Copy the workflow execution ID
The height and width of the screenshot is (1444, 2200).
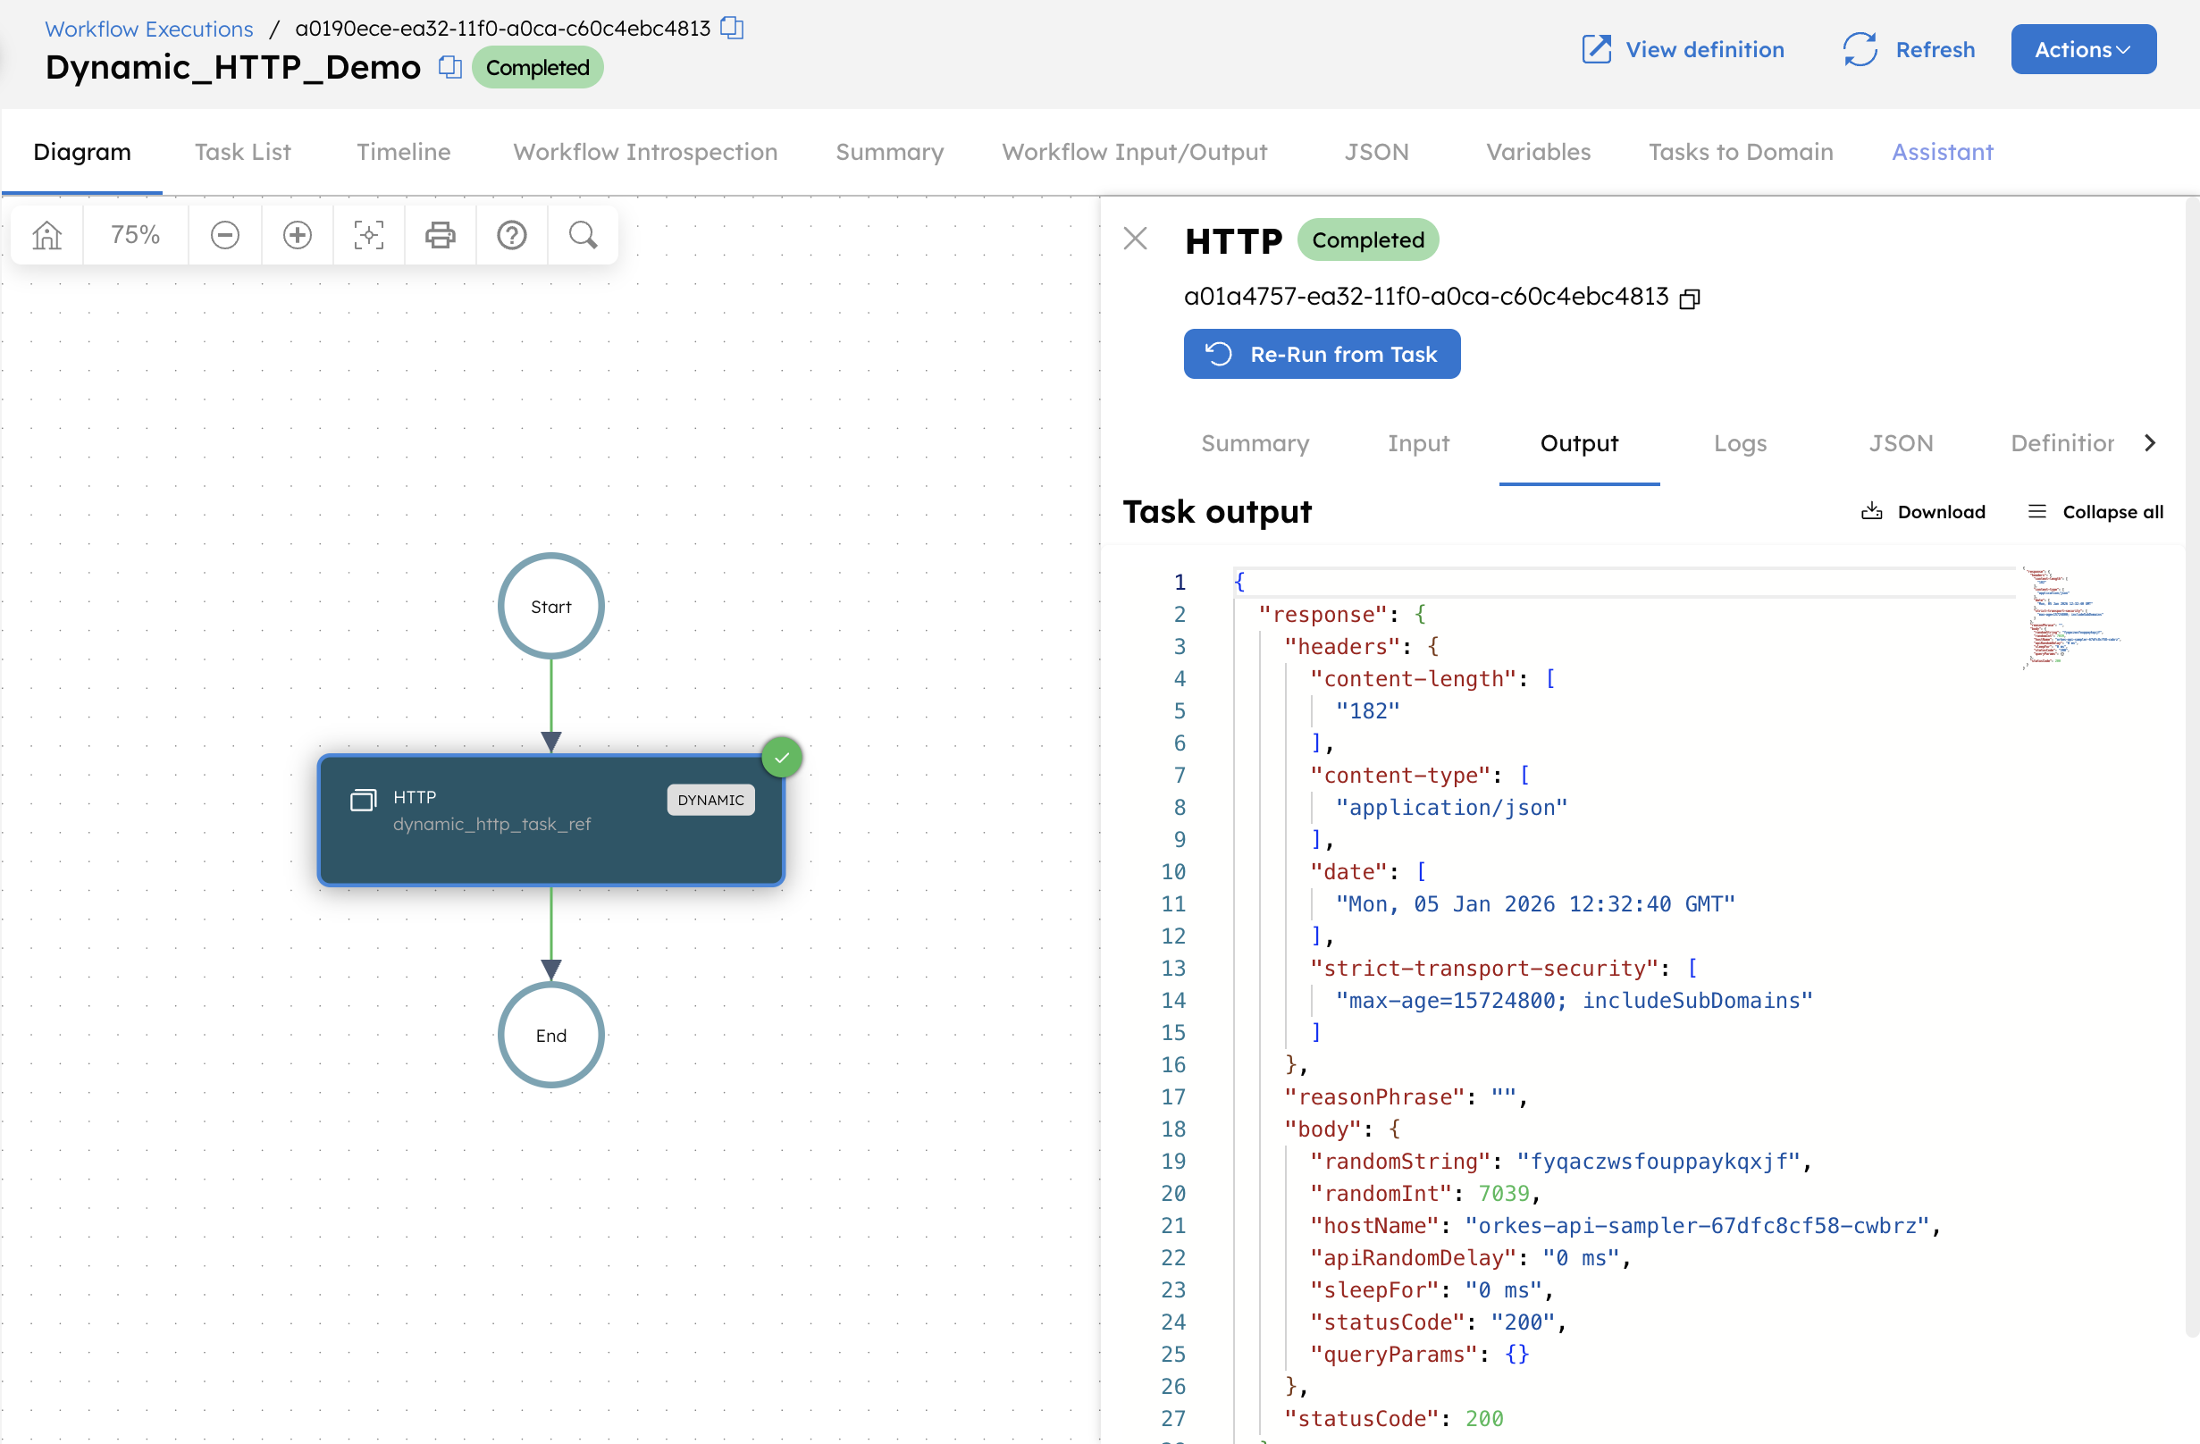[731, 28]
